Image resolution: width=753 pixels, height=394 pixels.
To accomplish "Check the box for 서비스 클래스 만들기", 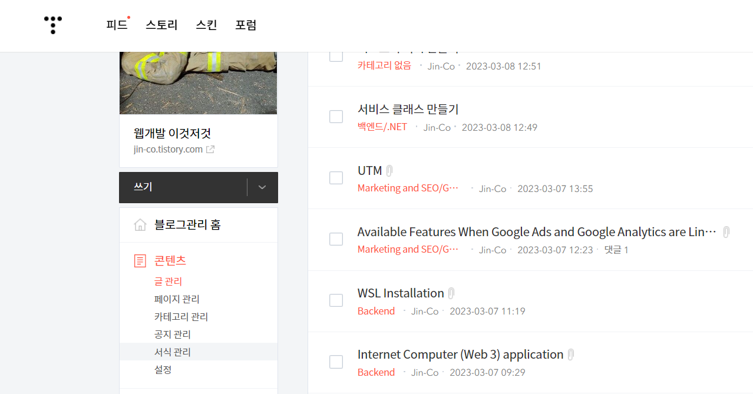I will [x=336, y=117].
